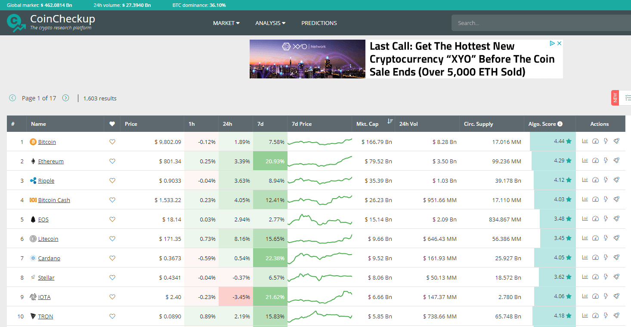
Task: Click the CoinCheckup site title
Action: pos(62,19)
